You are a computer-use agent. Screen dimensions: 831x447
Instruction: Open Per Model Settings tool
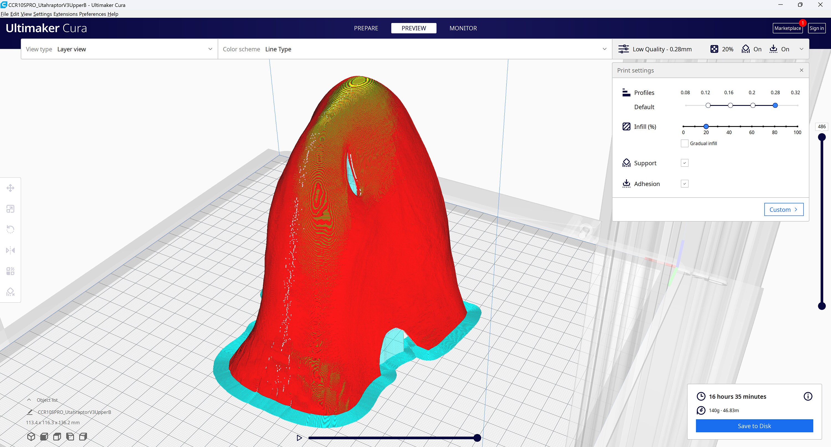coord(10,271)
